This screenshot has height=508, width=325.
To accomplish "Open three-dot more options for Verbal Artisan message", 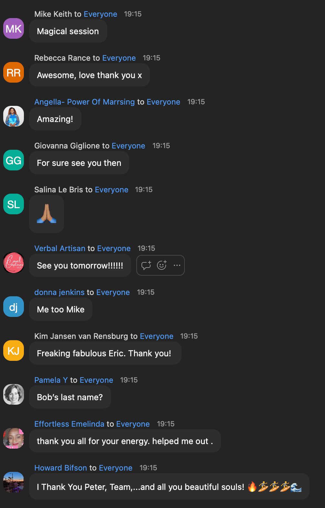I will click(x=177, y=265).
